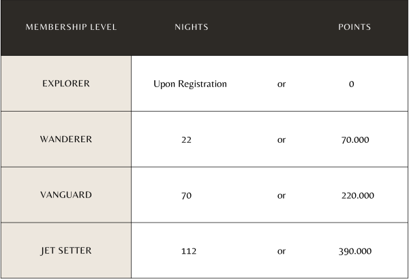This screenshot has height=279, width=409.
Task: Click the 'or' text in Wanderer row
Action: pos(282,140)
